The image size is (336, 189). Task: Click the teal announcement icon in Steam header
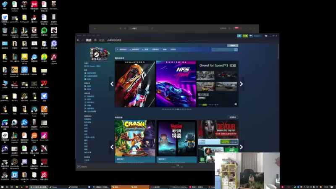tap(239, 36)
